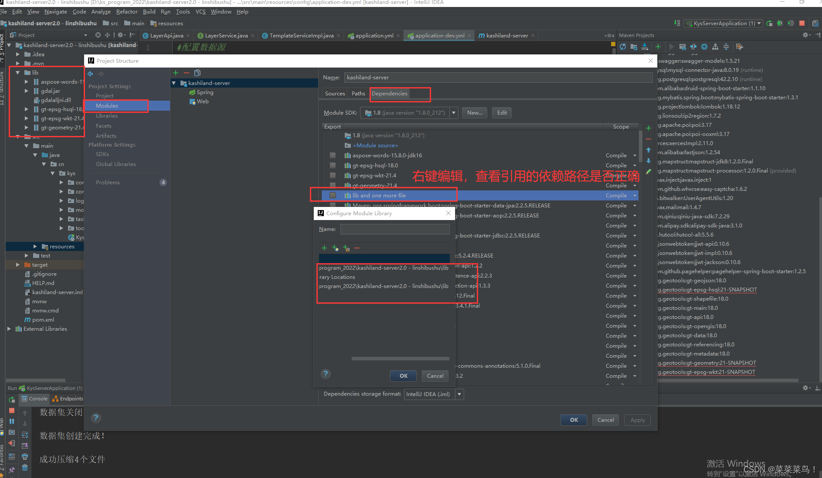Viewport: 822px width, 478px height.
Task: Open scope dropdown for aspose-words row
Action: click(x=635, y=156)
